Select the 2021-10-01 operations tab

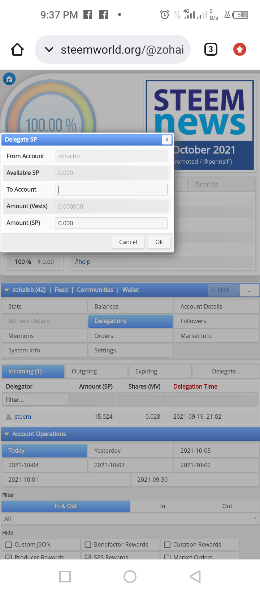pos(66,480)
